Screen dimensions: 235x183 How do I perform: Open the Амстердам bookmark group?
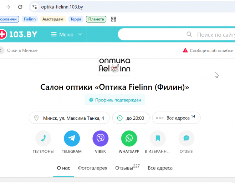tap(53, 19)
